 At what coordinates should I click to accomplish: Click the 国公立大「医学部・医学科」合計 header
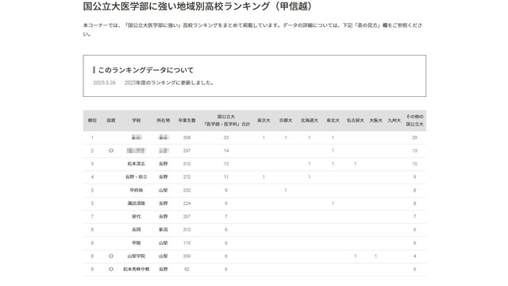pyautogui.click(x=226, y=120)
